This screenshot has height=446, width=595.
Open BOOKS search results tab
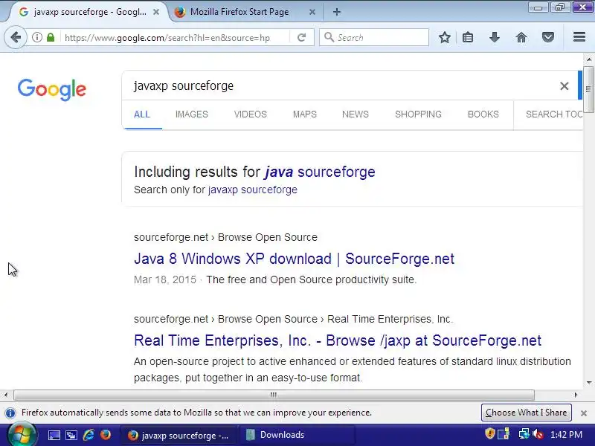coord(483,114)
